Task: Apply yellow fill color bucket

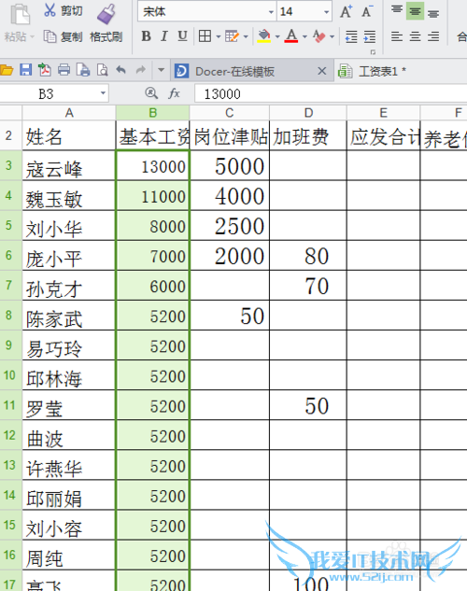Action: 264,36
